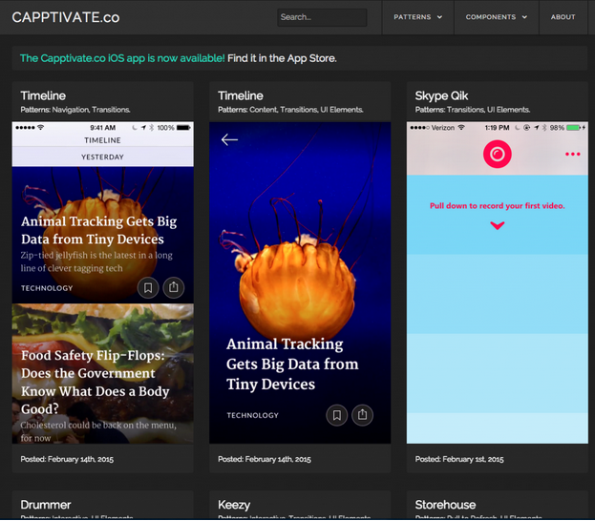Focus the Search field in header
The width and height of the screenshot is (595, 521).
tap(322, 17)
